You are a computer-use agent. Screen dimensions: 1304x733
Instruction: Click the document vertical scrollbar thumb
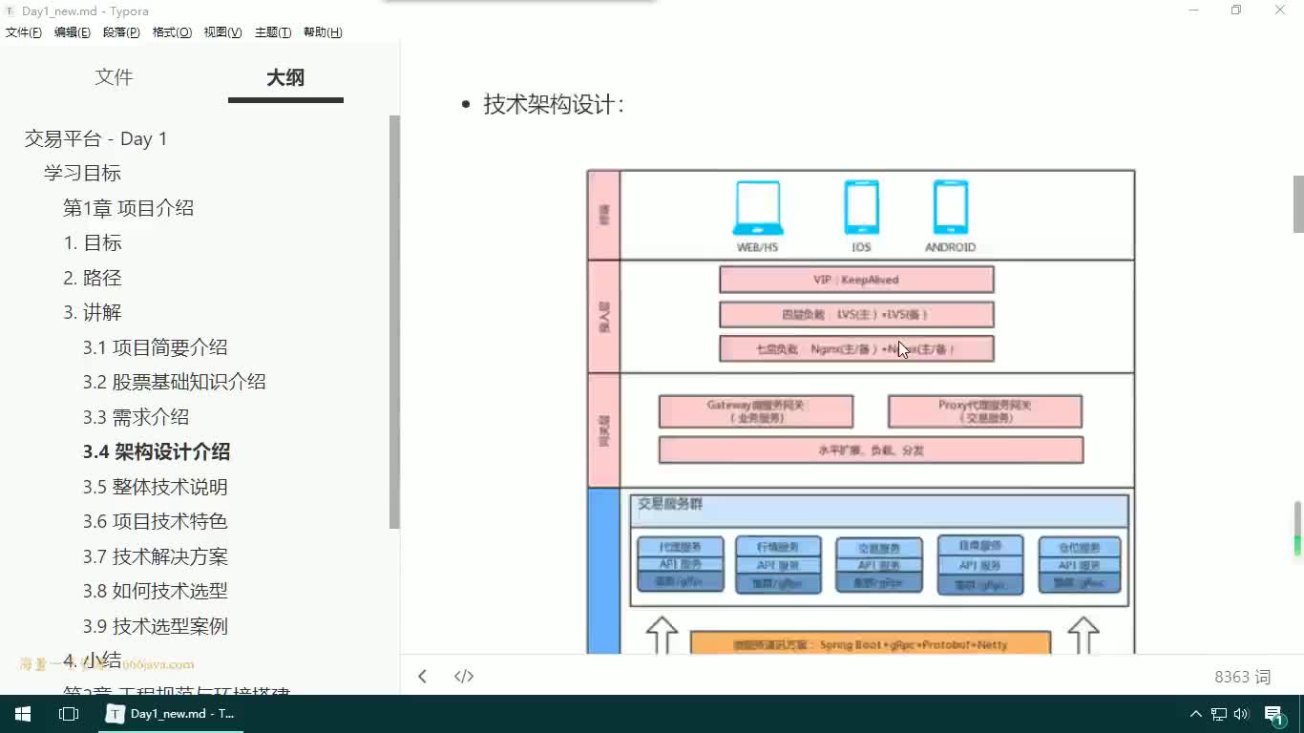pos(1297,204)
